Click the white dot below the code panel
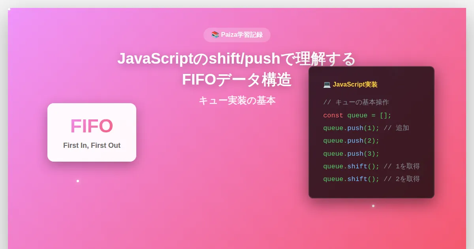This screenshot has height=249, width=474. pyautogui.click(x=373, y=206)
